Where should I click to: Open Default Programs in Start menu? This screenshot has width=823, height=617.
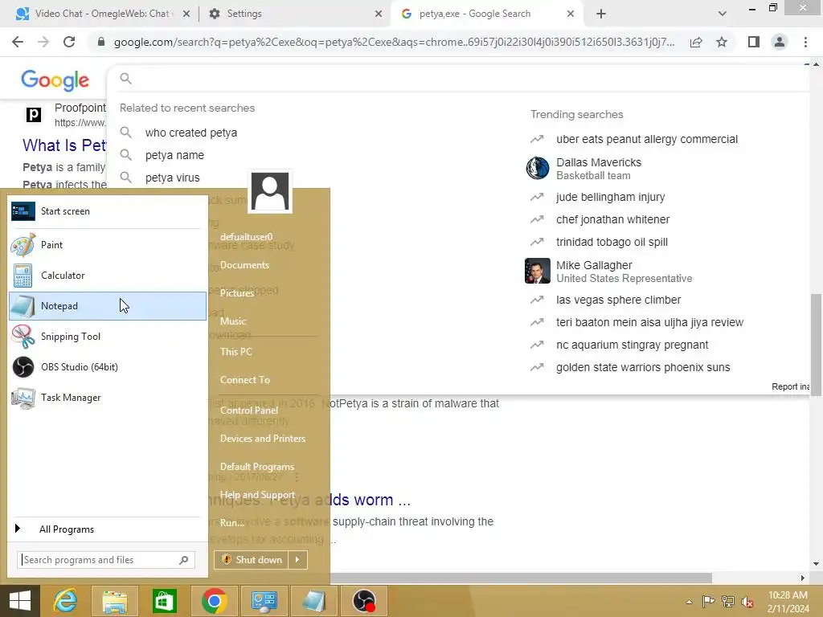(257, 467)
